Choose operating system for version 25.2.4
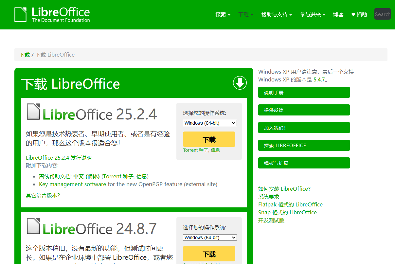 (x=210, y=123)
